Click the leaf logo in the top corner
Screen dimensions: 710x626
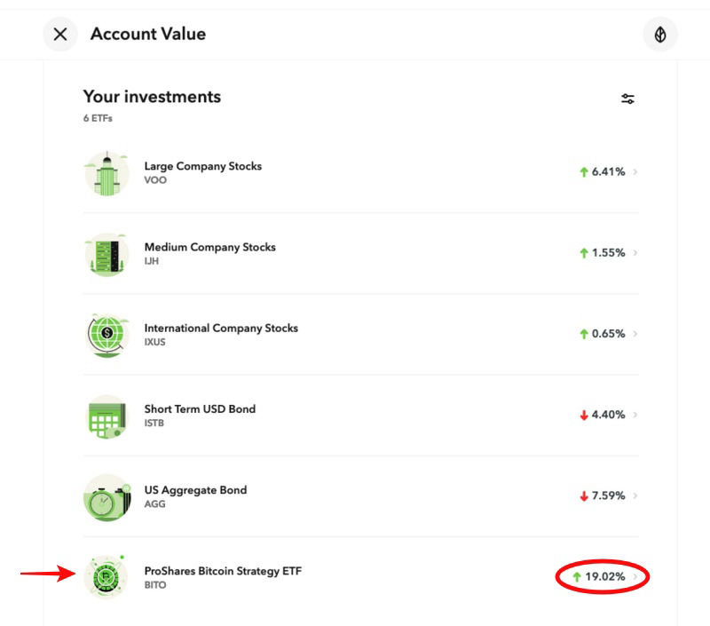coord(660,34)
